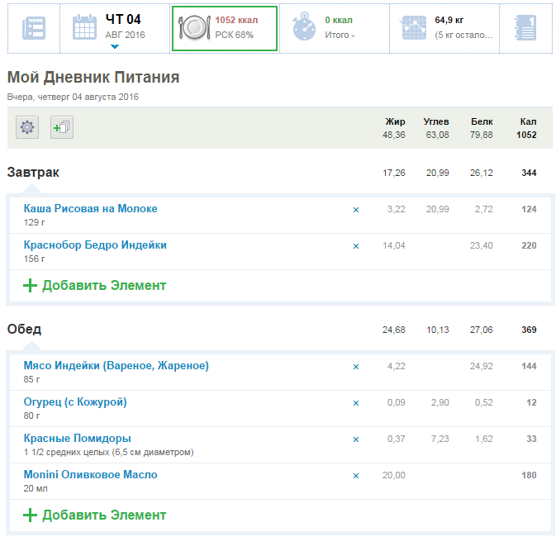Click the copy meals icon
Image resolution: width=556 pixels, height=551 pixels.
point(63,127)
